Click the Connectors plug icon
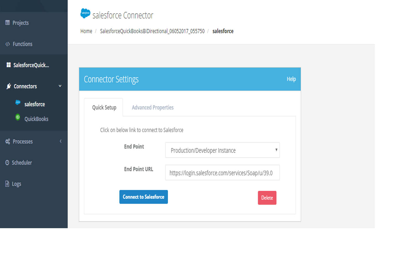Screen dimensions: 415x276 click(x=9, y=86)
